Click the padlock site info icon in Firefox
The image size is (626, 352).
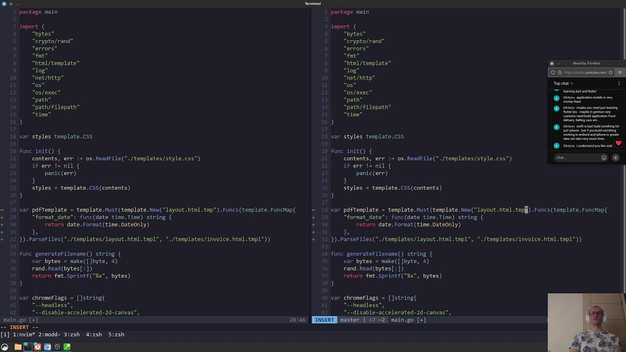pos(559,72)
